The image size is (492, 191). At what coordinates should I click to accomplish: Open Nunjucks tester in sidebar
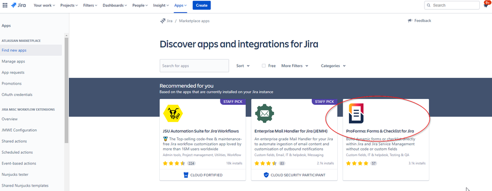click(15, 174)
